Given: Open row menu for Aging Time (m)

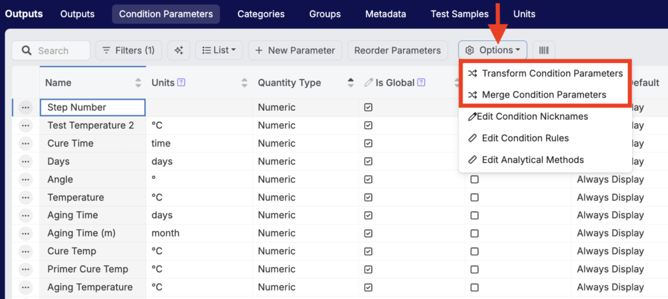Looking at the screenshot, I should (x=25, y=233).
